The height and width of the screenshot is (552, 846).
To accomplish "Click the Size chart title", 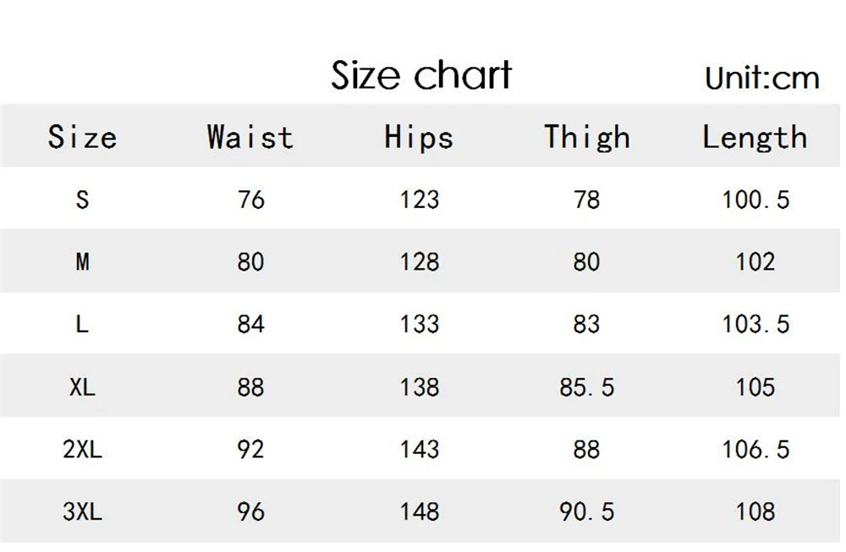I will (x=421, y=75).
